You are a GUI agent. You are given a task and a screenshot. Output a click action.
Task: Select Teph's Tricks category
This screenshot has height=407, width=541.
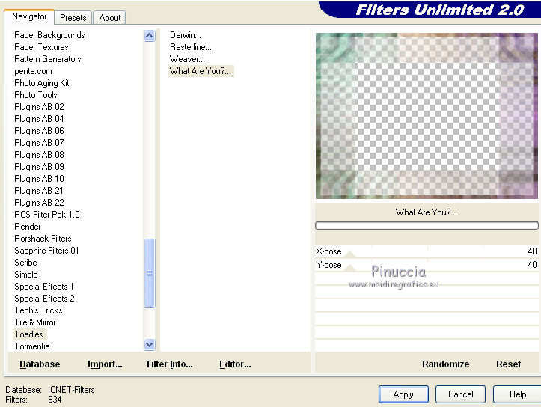click(x=38, y=310)
